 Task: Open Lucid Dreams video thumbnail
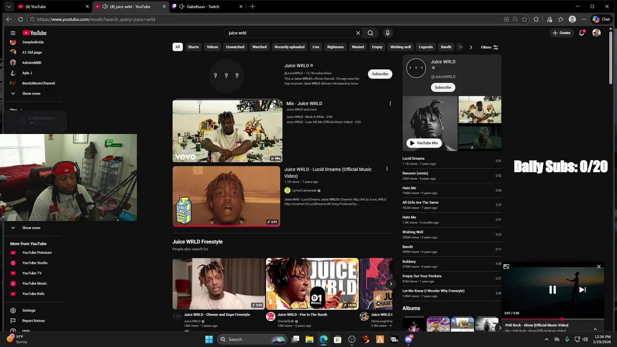click(x=226, y=196)
